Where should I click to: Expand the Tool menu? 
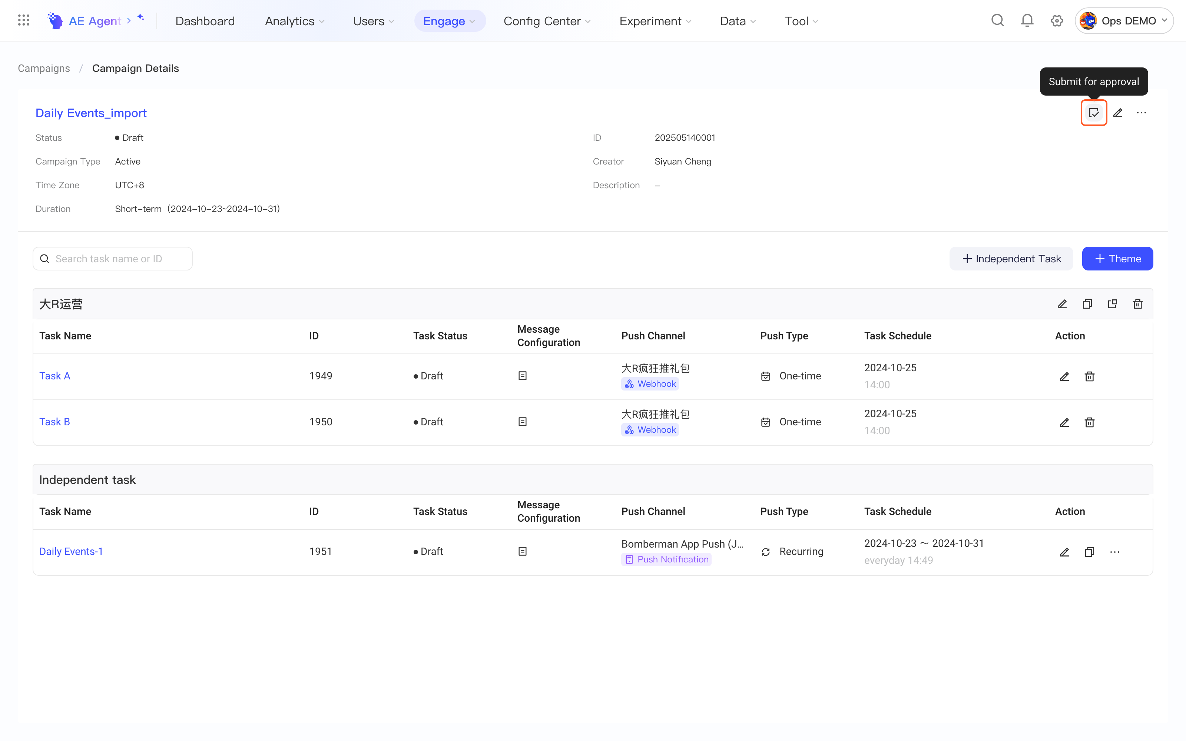(801, 21)
